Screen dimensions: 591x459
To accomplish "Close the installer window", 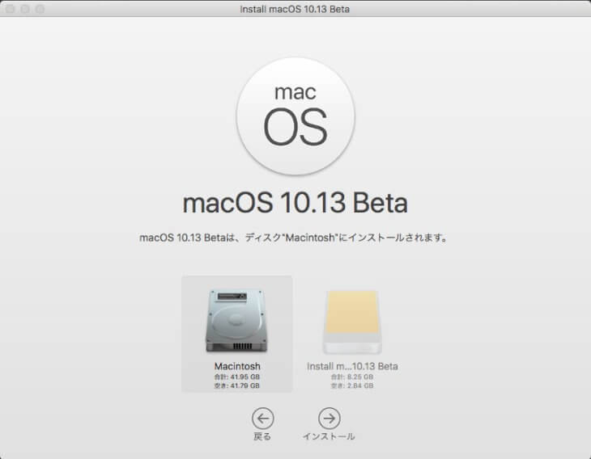I will (11, 8).
